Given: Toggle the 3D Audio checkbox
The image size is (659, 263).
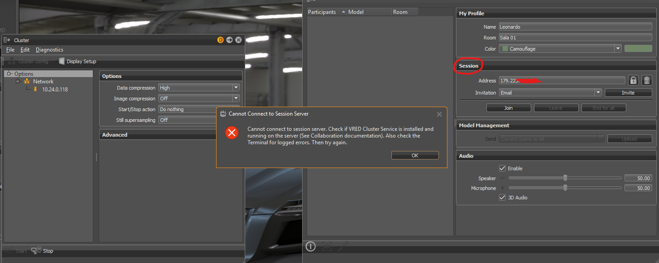Looking at the screenshot, I should point(503,198).
